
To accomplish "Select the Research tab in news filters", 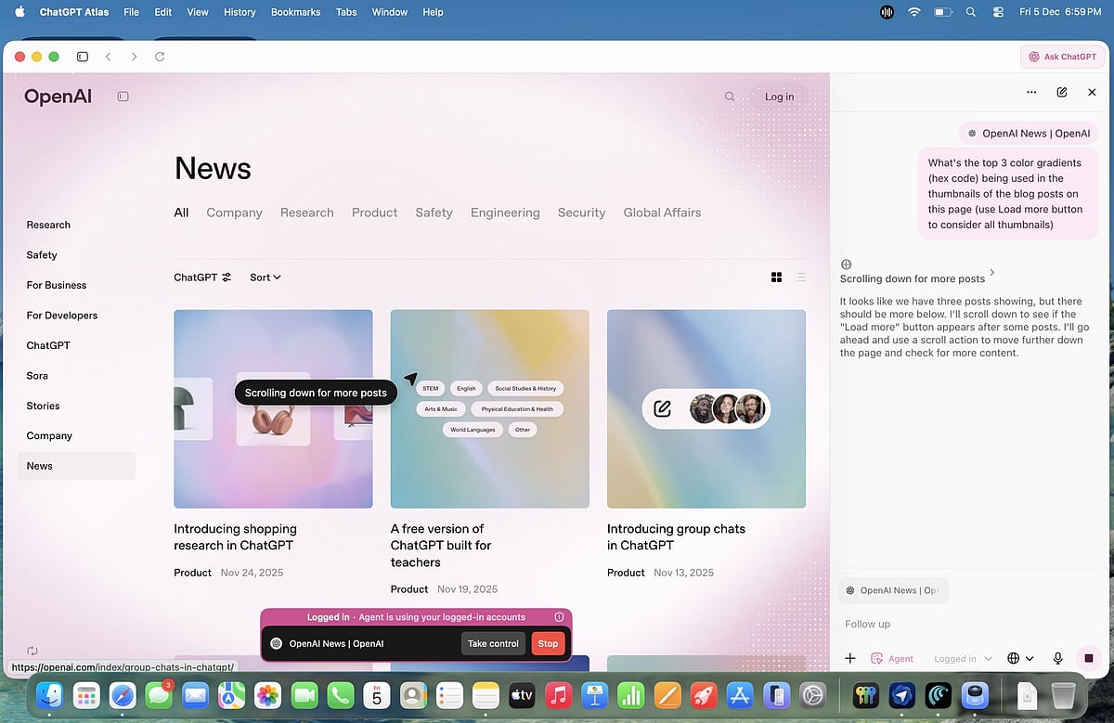I will [306, 213].
